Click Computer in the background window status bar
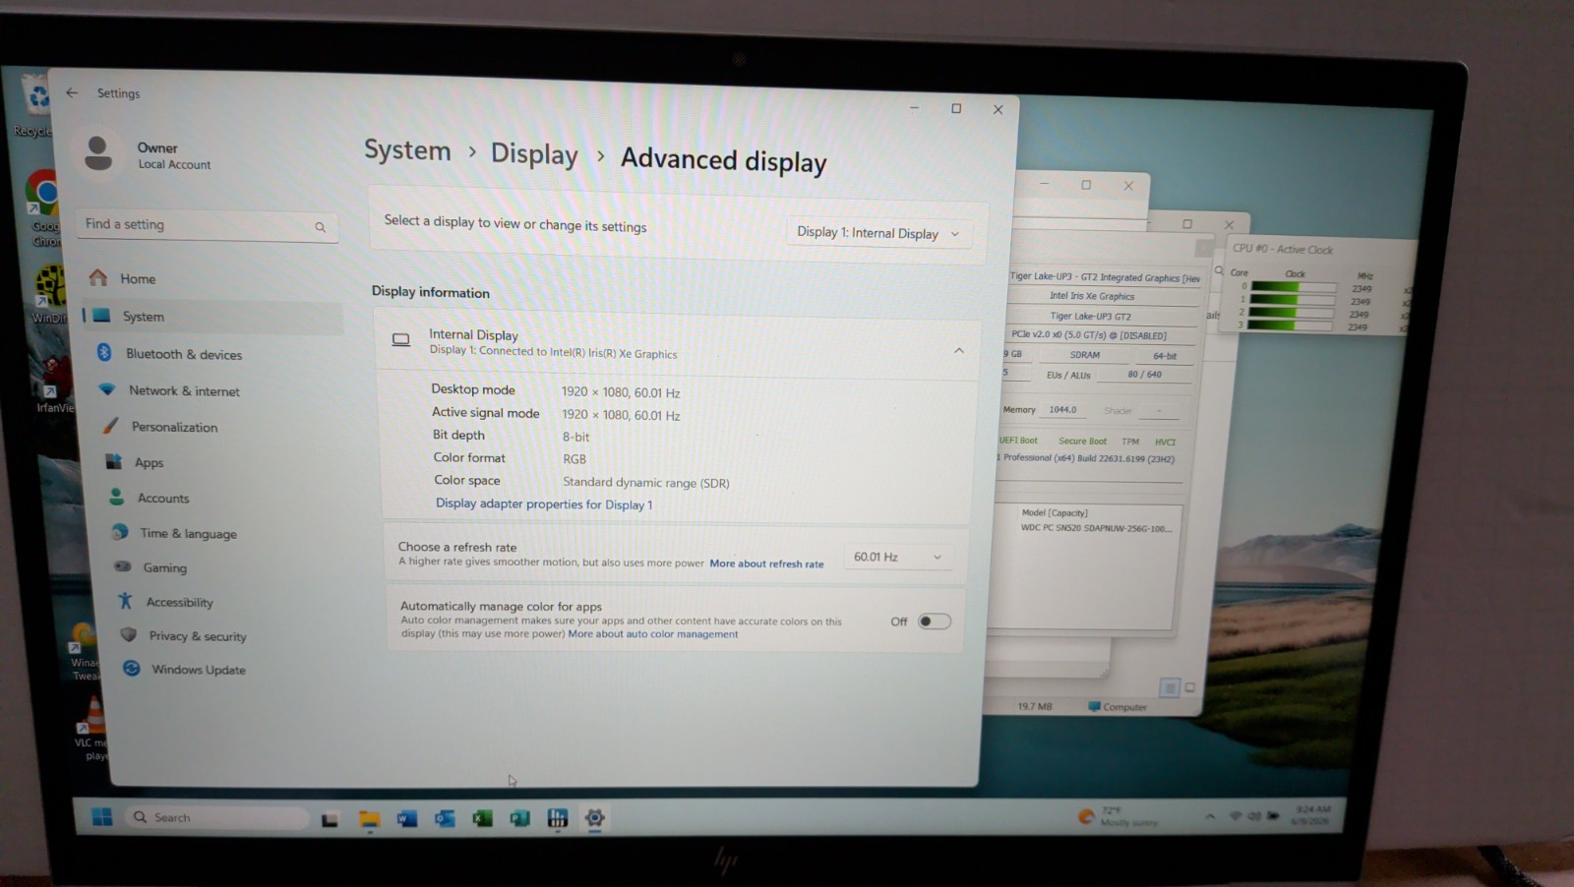The height and width of the screenshot is (887, 1574). tap(1118, 707)
